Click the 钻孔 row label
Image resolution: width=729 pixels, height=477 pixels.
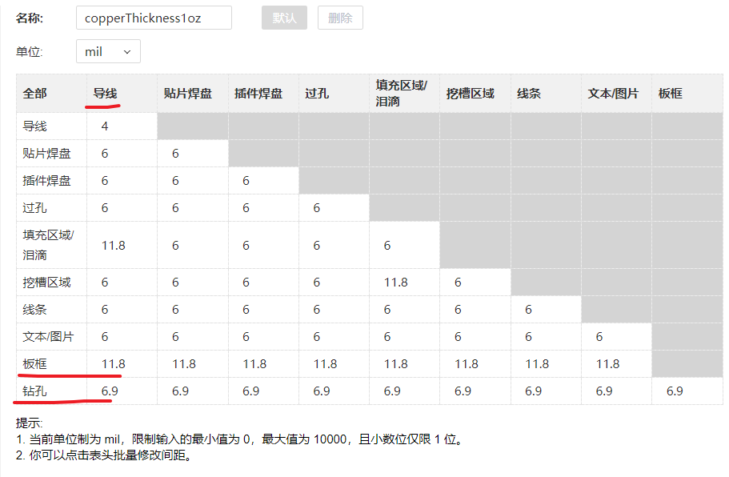pos(51,391)
